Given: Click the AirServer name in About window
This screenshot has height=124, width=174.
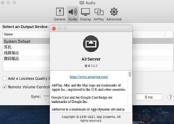Looking at the screenshot, I should coord(91,59).
